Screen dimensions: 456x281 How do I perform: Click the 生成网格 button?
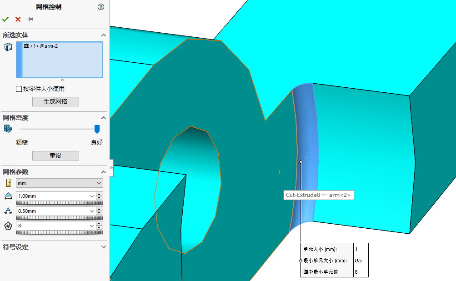click(55, 101)
